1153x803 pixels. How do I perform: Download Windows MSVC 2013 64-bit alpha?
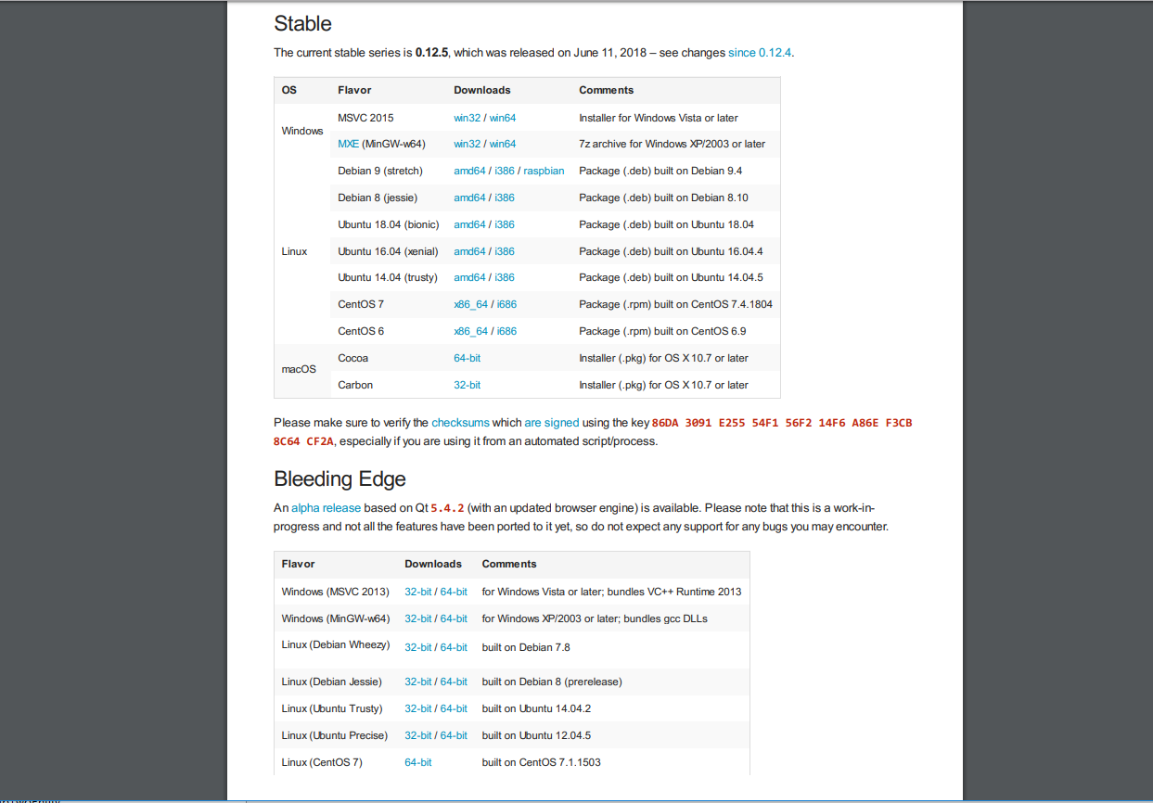(x=455, y=592)
